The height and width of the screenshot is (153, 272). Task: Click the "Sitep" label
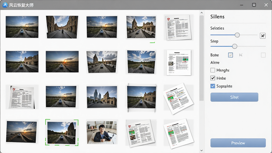pyautogui.click(x=214, y=41)
